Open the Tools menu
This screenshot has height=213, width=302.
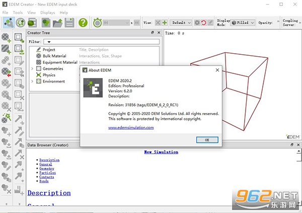point(18,13)
